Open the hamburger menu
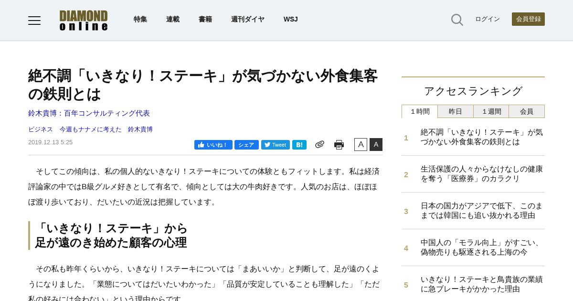Viewport: 573px width, 301px height. coord(34,21)
